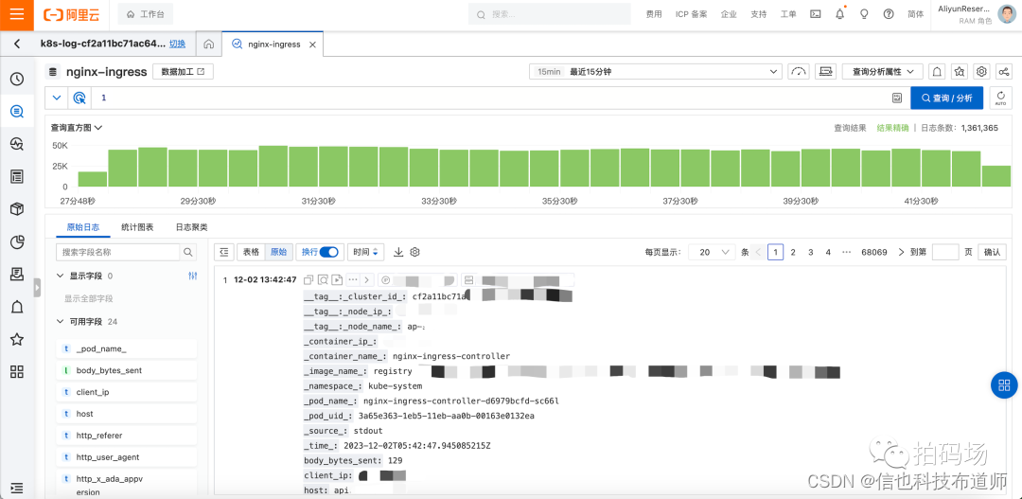This screenshot has width=1022, height=499.
Task: Open the speedometer gauge icon
Action: (x=799, y=72)
